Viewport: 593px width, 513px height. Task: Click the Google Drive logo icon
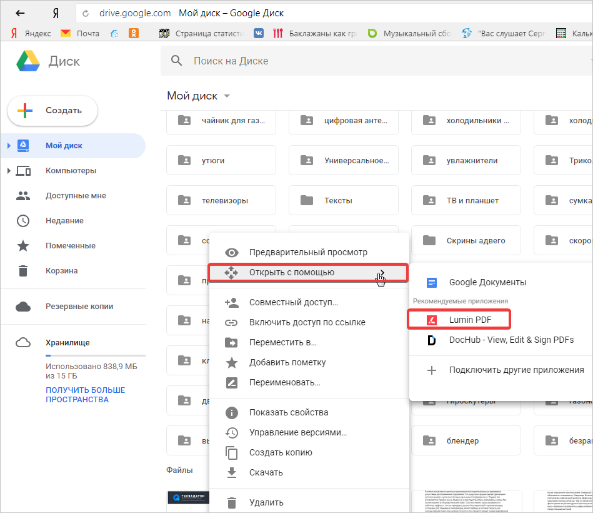point(27,61)
